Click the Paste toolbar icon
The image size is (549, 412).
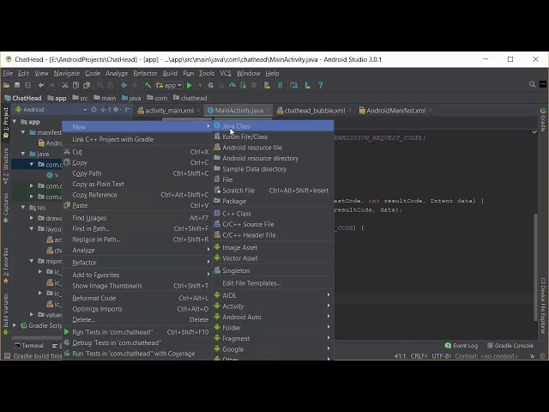pyautogui.click(x=87, y=85)
